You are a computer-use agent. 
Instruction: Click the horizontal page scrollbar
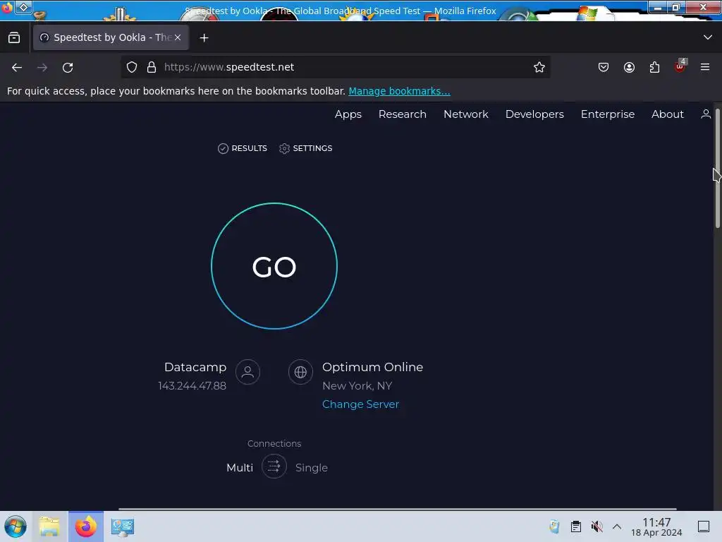[398, 509]
